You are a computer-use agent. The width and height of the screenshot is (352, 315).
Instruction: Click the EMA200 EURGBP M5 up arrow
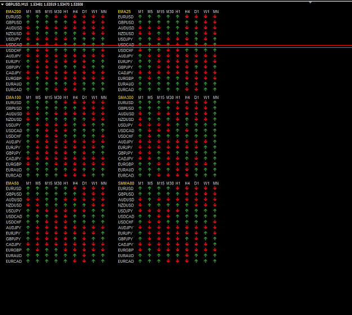pos(38,78)
